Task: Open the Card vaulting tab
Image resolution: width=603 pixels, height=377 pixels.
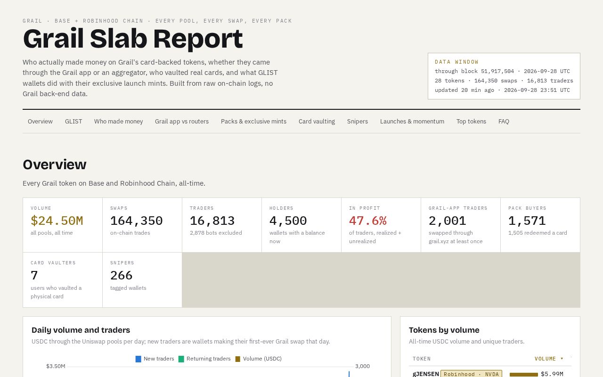Action: coord(317,122)
